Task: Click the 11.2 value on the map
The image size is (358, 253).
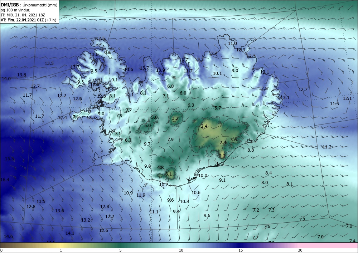Action: point(327,147)
